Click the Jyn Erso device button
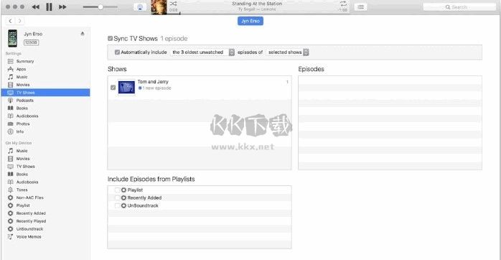 coord(250,21)
